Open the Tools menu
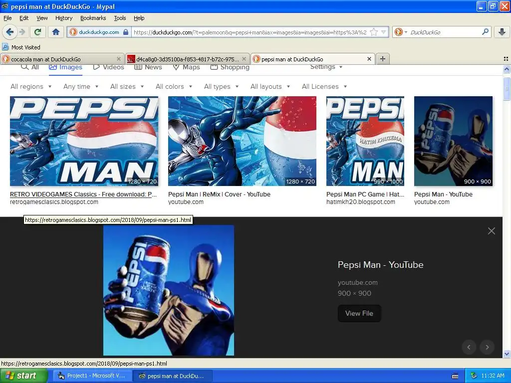Image resolution: width=511 pixels, height=383 pixels. pos(120,18)
